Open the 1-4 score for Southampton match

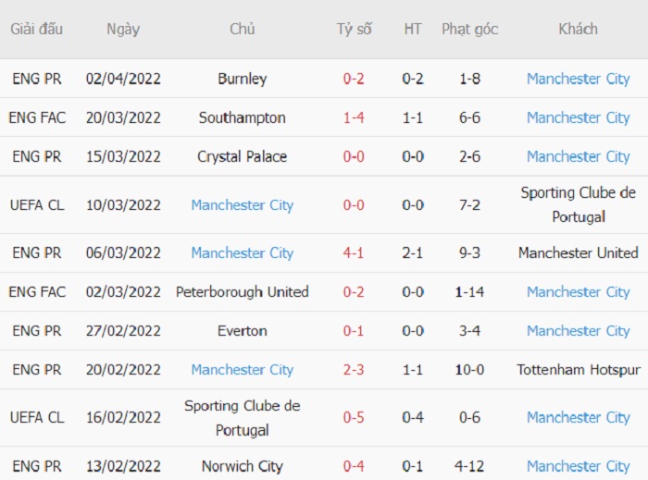pyautogui.click(x=354, y=117)
